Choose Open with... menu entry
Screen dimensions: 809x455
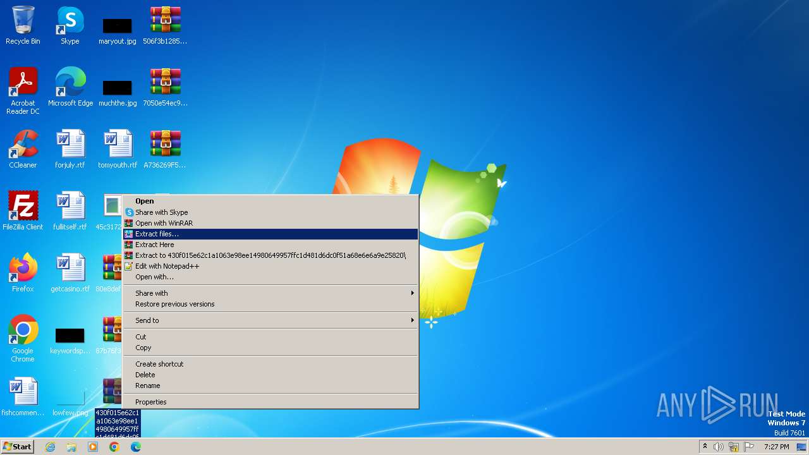point(271,277)
